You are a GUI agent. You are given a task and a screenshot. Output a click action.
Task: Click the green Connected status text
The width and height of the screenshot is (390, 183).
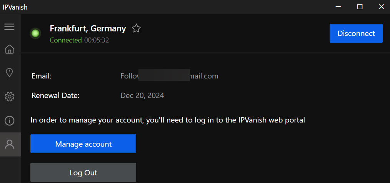point(65,40)
